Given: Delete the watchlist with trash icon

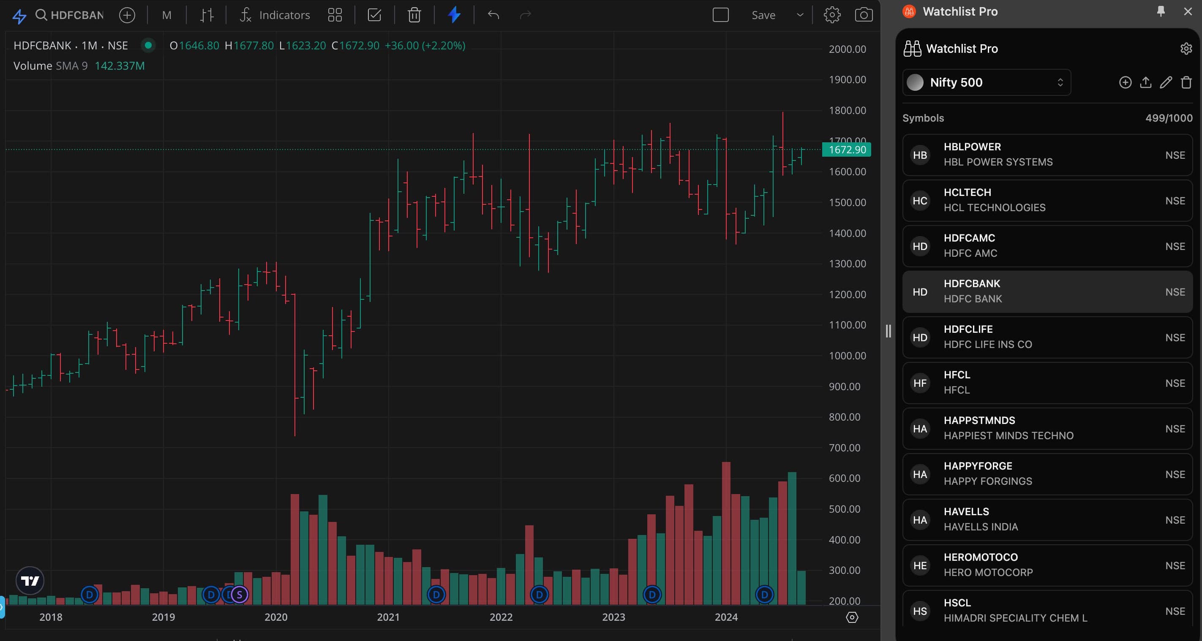Looking at the screenshot, I should (x=1186, y=83).
